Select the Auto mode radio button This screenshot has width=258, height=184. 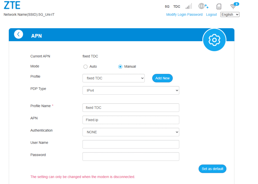pos(85,67)
